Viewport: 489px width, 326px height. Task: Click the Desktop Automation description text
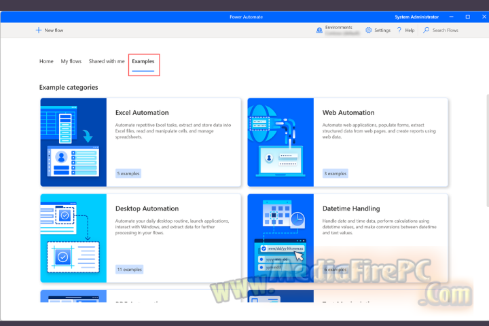pos(172,227)
